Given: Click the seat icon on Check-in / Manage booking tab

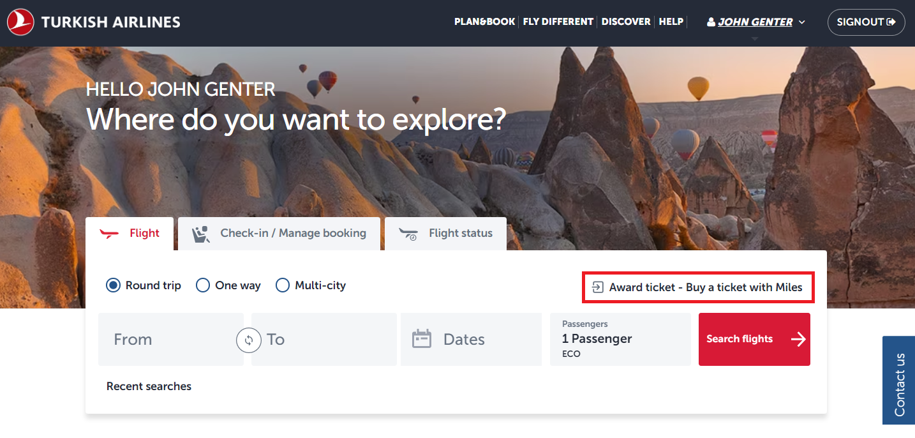Looking at the screenshot, I should pos(200,234).
